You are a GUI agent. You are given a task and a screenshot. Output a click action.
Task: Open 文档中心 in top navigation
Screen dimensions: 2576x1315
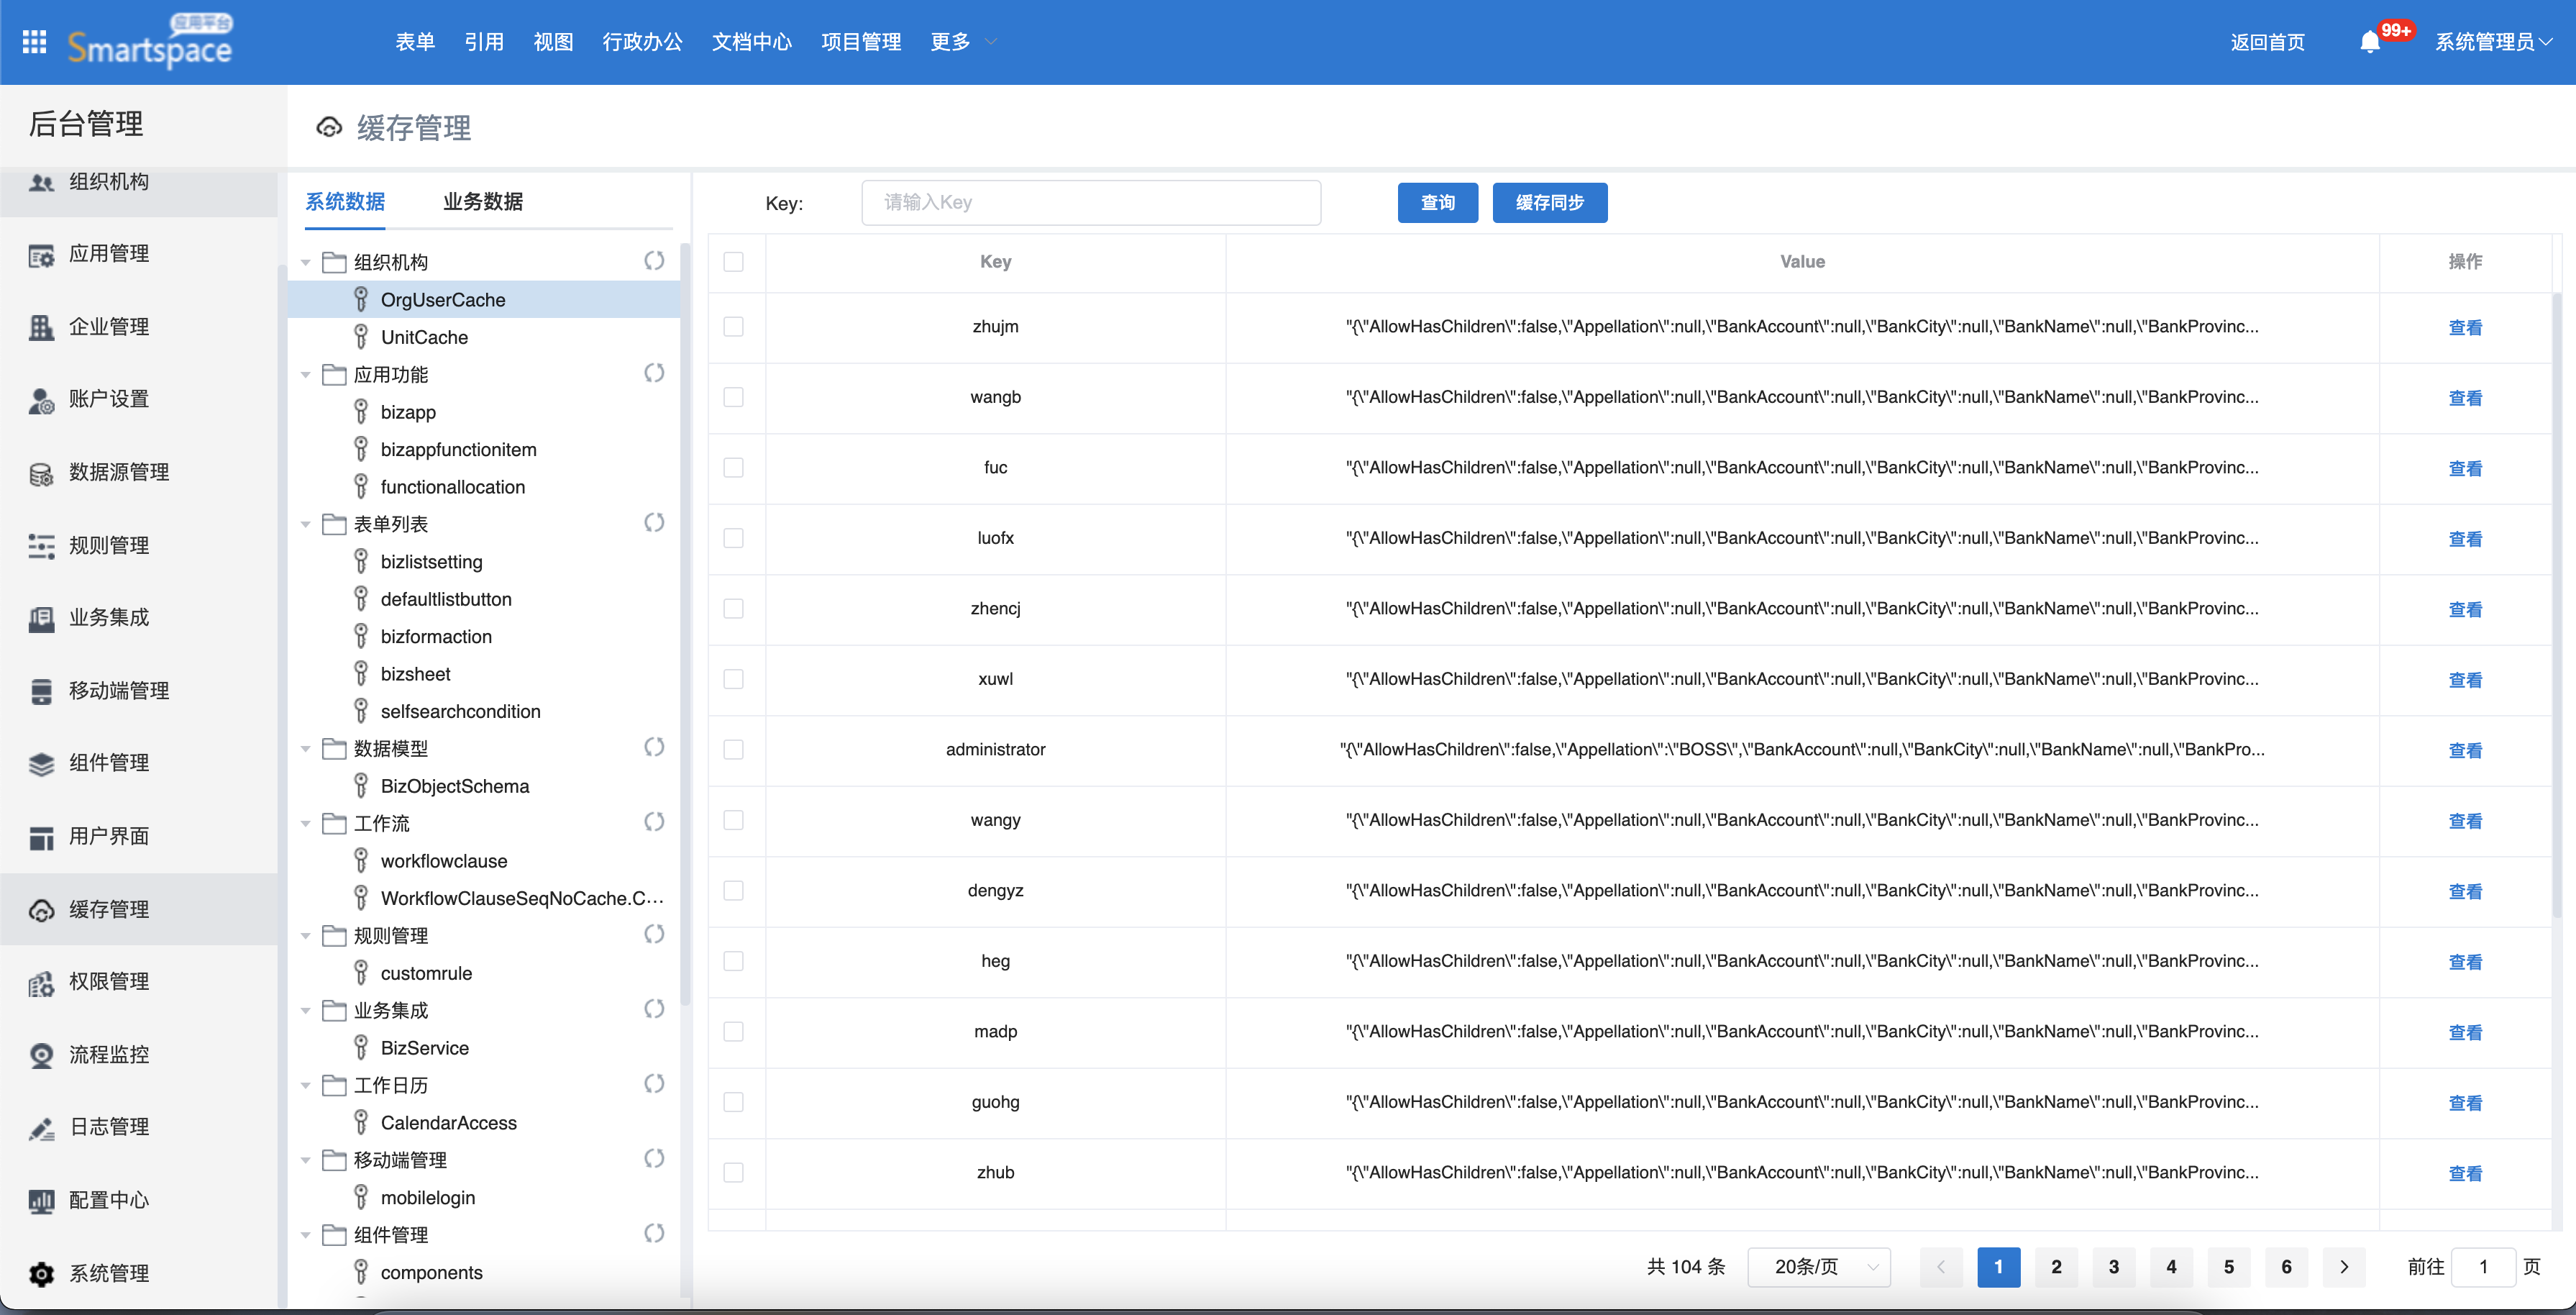[751, 42]
